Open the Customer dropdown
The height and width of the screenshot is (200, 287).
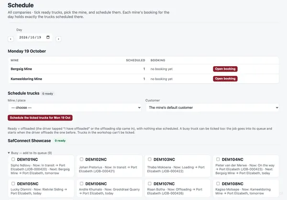pyautogui.click(x=212, y=107)
